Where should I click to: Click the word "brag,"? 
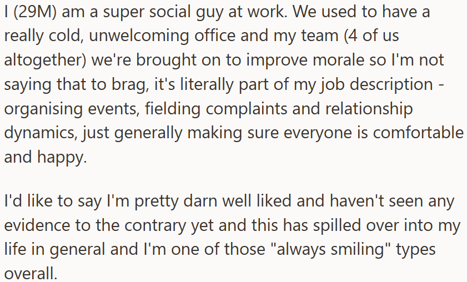[130, 84]
